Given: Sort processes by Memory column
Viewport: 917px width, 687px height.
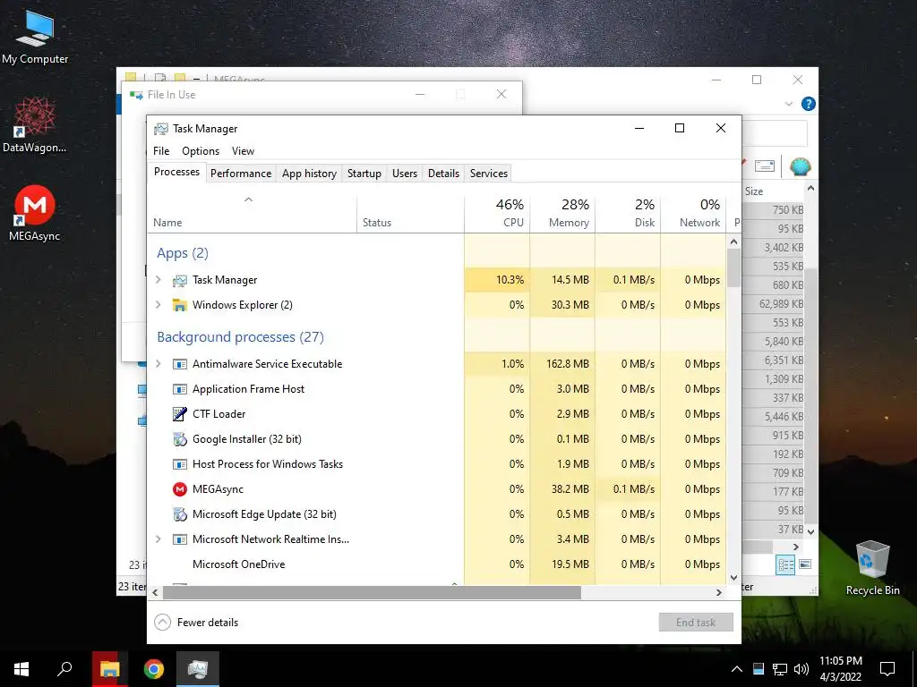Looking at the screenshot, I should click(x=562, y=213).
